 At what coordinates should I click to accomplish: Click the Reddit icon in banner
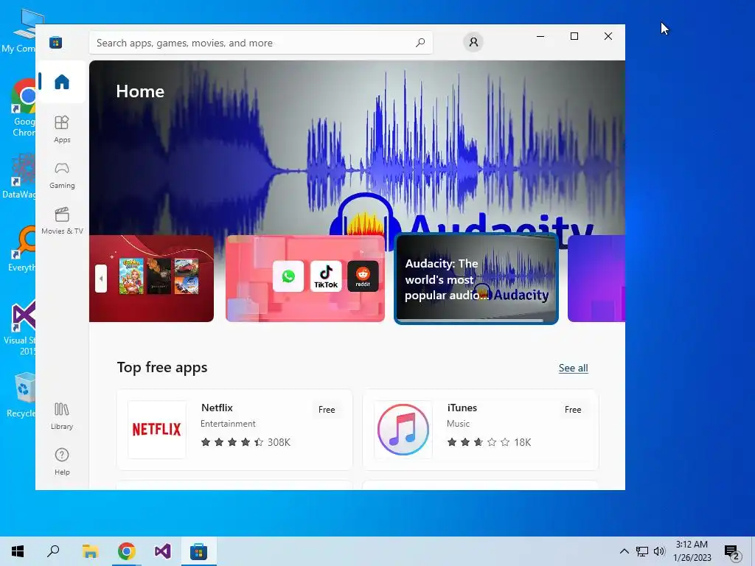[363, 276]
